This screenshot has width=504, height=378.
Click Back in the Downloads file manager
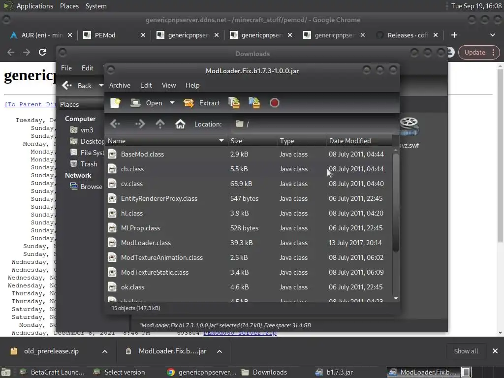[77, 86]
